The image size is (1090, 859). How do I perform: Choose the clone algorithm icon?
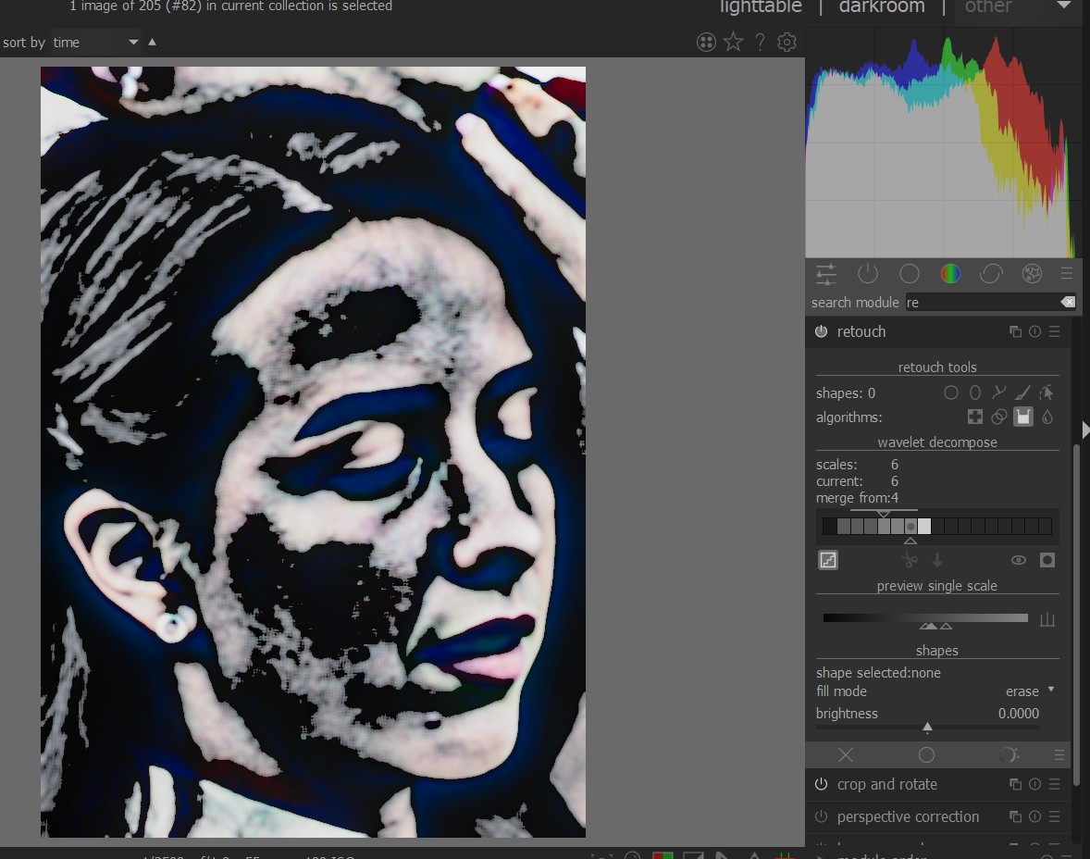999,417
